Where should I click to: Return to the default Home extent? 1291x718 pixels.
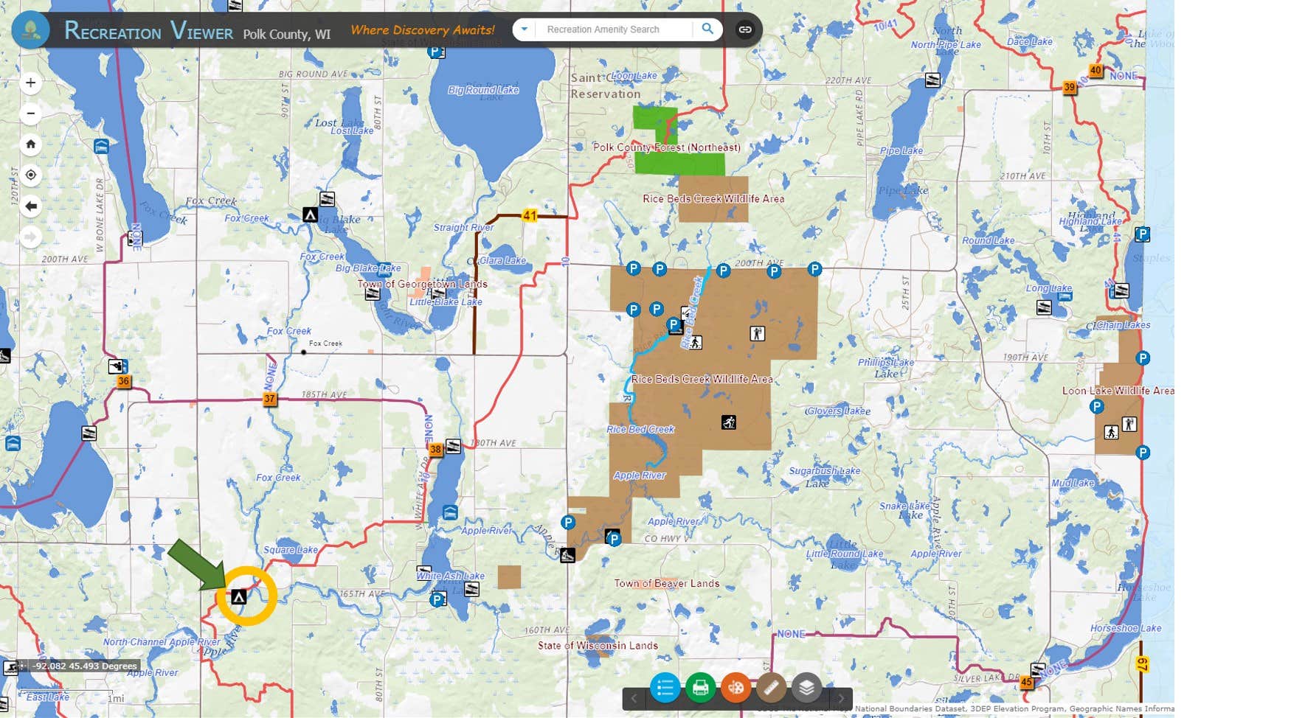[30, 144]
